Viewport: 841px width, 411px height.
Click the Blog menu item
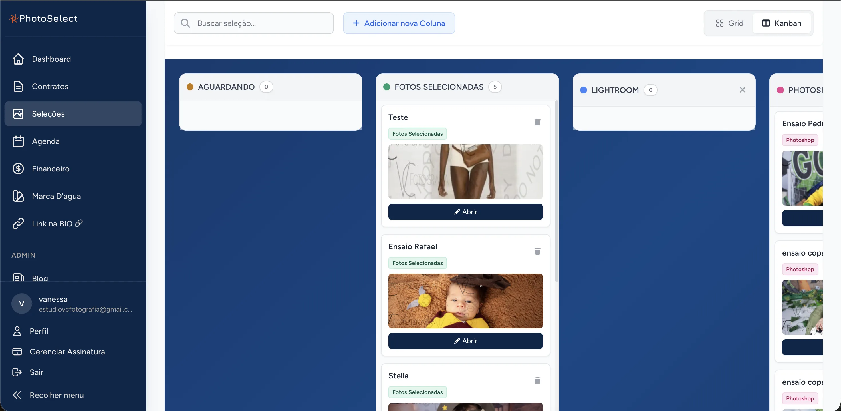coord(73,277)
